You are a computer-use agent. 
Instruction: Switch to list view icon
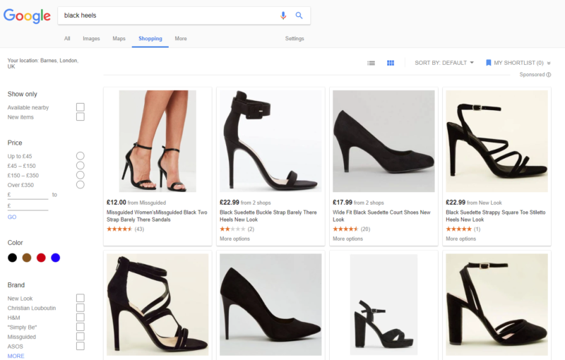point(371,63)
